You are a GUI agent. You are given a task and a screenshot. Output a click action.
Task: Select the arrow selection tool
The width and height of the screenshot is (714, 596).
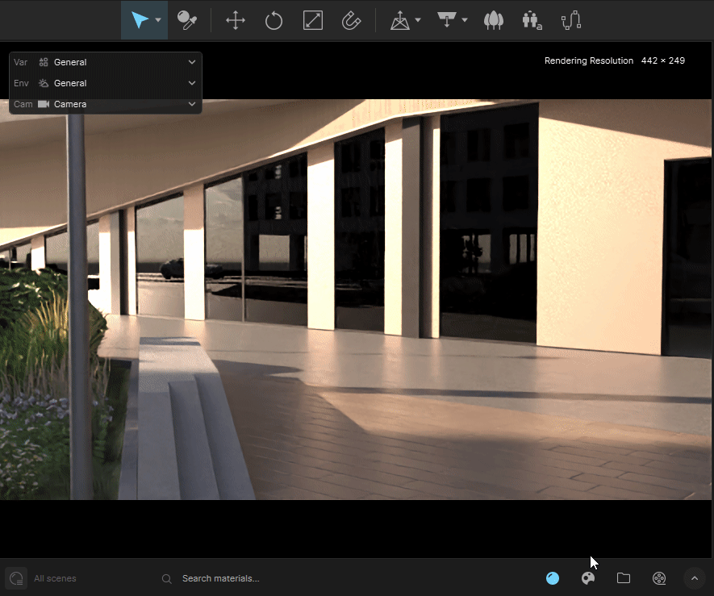140,20
